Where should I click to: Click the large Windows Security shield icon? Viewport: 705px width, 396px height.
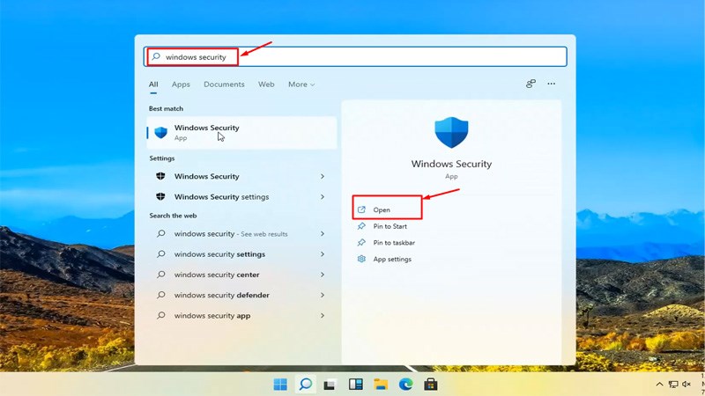(451, 133)
